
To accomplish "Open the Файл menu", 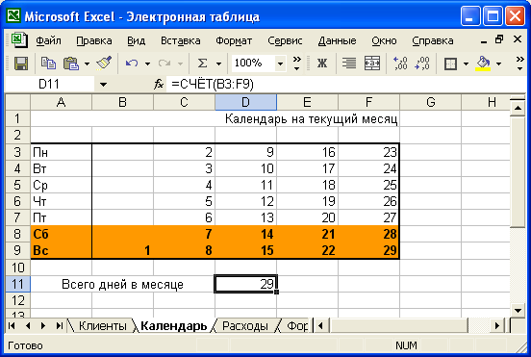I will 48,40.
